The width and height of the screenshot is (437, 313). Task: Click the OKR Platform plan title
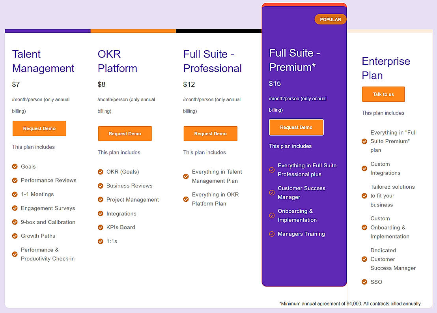pos(117,61)
